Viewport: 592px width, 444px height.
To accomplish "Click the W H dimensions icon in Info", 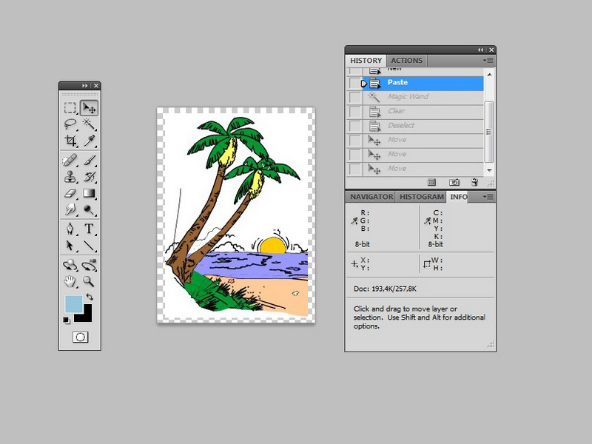I will [427, 264].
